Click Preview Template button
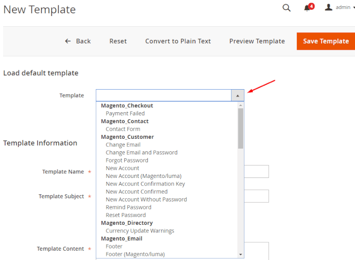 (257, 41)
